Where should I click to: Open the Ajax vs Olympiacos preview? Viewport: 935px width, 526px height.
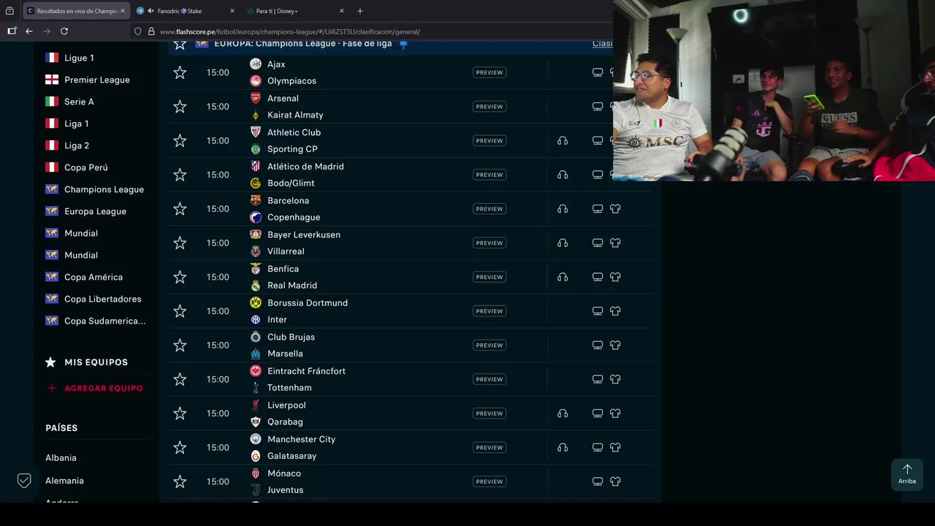click(x=489, y=72)
